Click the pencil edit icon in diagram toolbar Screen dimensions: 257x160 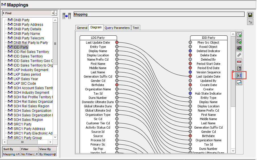[x=239, y=55]
